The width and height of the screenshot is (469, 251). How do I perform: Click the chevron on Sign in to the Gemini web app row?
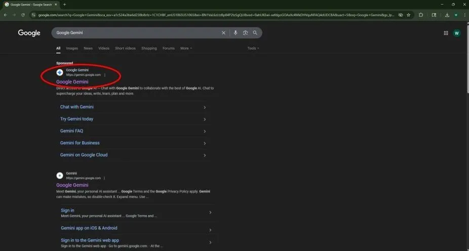(210, 242)
